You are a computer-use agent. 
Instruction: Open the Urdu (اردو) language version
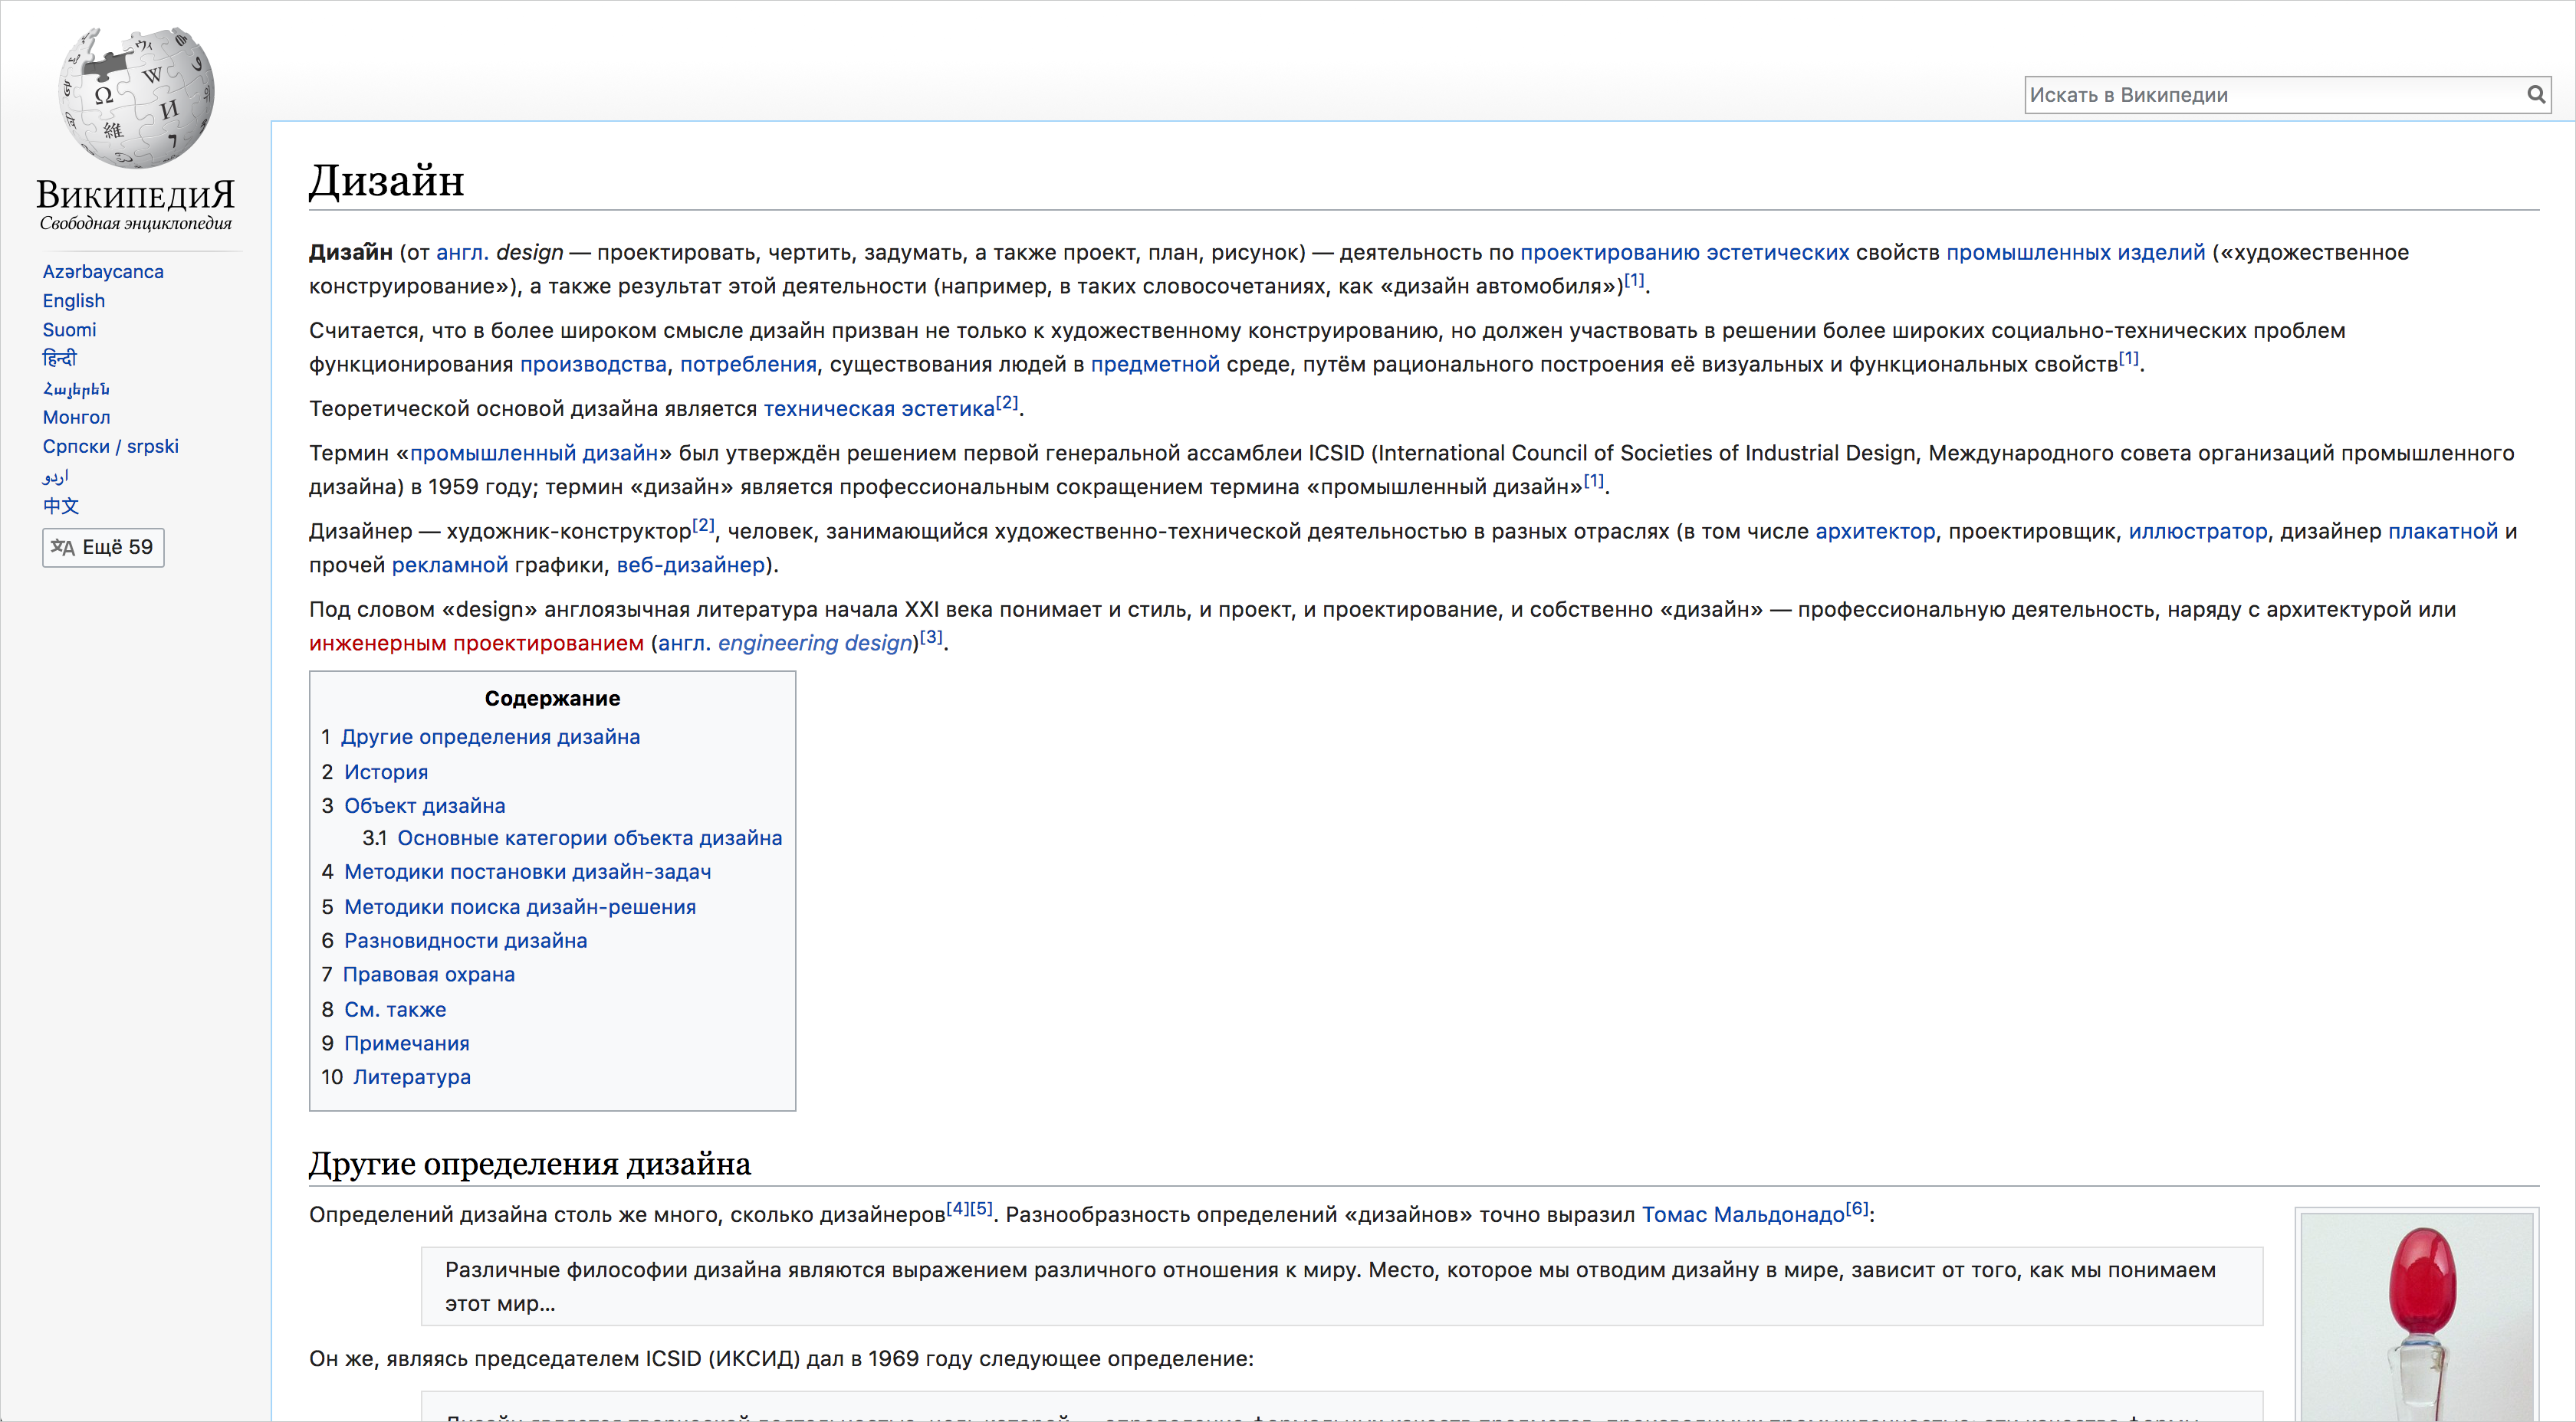tap(55, 477)
